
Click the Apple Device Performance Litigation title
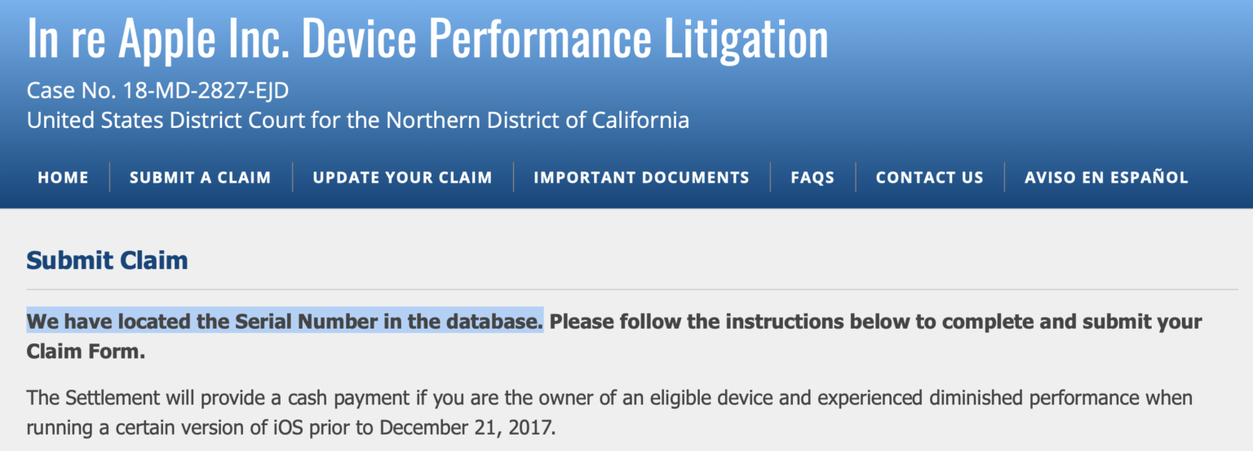[427, 38]
